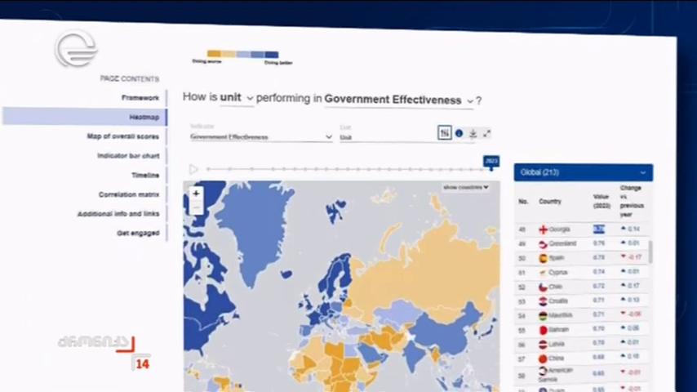
Task: Open Correlation matrix section link
Action: [129, 194]
